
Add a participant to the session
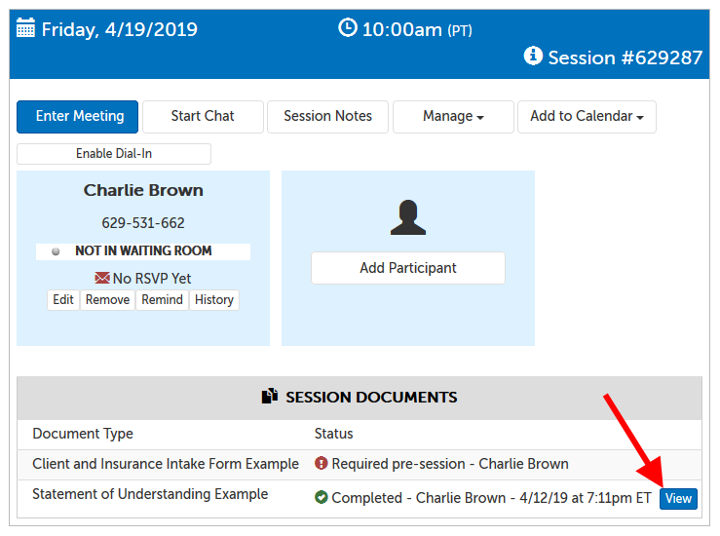coord(408,268)
